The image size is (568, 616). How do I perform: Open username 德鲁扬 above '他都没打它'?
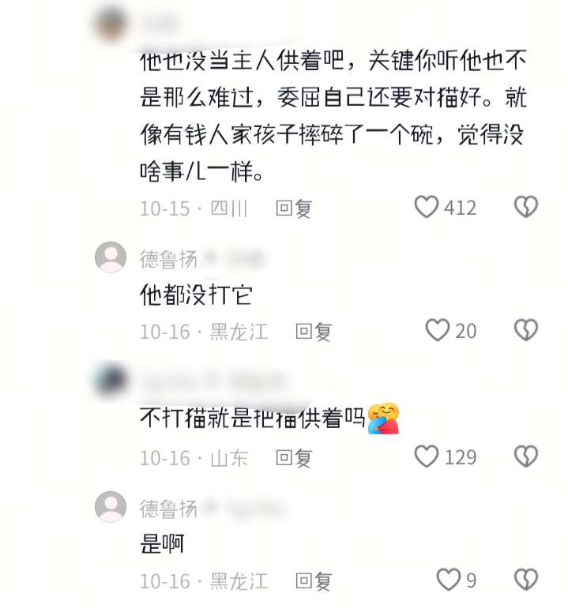coord(168,259)
